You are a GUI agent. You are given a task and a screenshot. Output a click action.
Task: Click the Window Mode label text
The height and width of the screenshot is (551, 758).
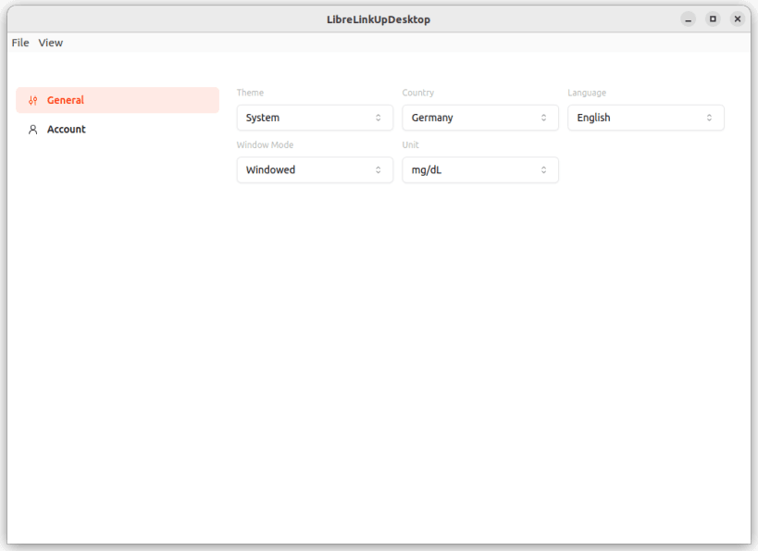265,144
